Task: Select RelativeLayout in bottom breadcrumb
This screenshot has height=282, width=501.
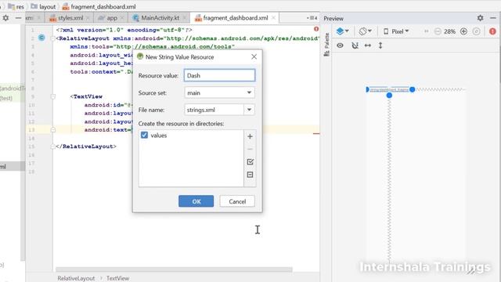Action: point(76,278)
